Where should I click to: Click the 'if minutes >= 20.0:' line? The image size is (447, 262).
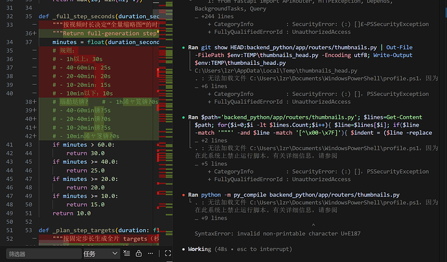(x=85, y=179)
